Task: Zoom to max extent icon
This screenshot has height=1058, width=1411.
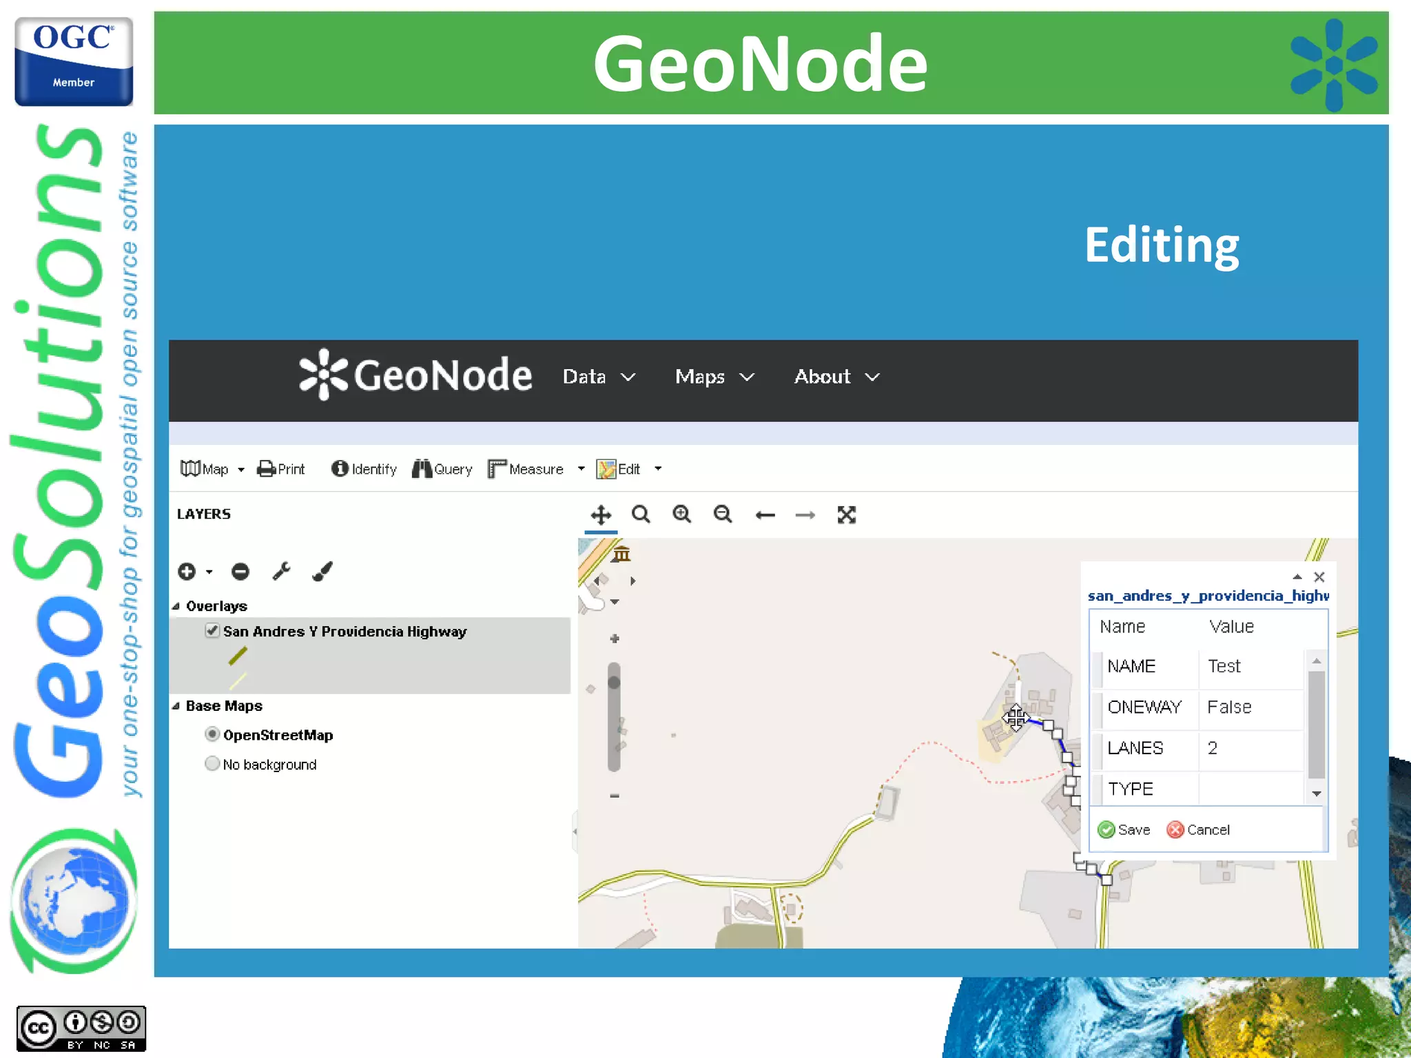Action: tap(847, 515)
